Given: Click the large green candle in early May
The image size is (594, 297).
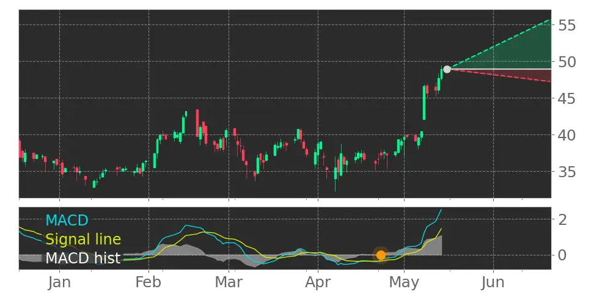Looking at the screenshot, I should [x=424, y=103].
